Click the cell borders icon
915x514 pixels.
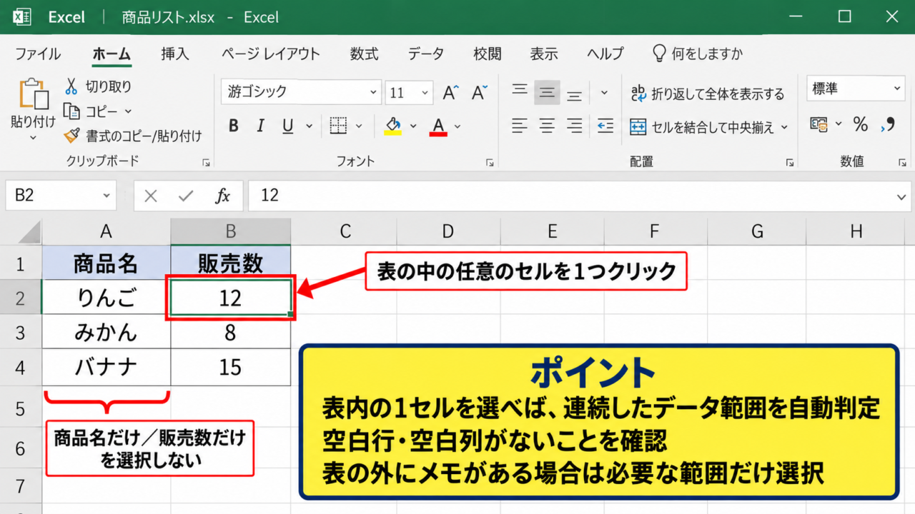tap(338, 126)
